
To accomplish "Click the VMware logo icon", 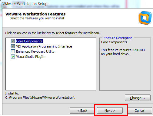I will 145,18.
